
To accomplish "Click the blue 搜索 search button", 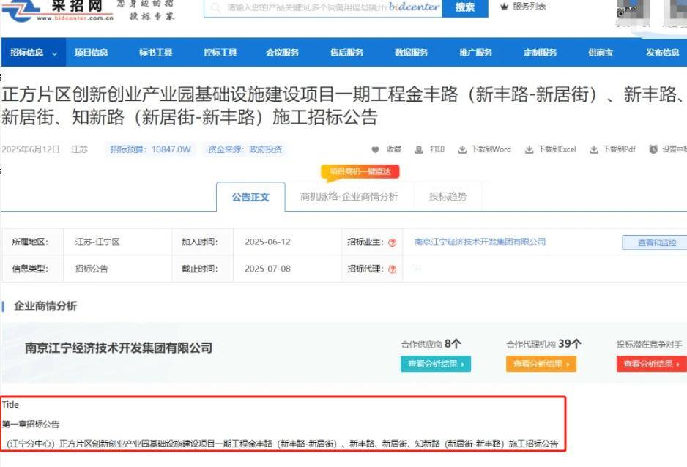I will pyautogui.click(x=465, y=8).
